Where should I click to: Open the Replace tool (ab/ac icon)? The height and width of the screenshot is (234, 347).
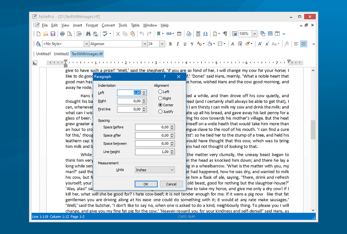(x=96, y=34)
